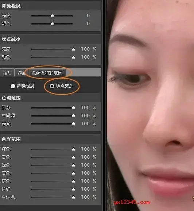Image resolution: width=194 pixels, height=211 pixels.
Task: Click the face preview image
Action: pyautogui.click(x=151, y=105)
